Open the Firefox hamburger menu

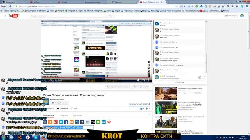[x=247, y=7]
